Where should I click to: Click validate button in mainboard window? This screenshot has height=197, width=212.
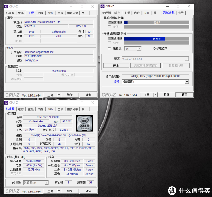coord(70,95)
